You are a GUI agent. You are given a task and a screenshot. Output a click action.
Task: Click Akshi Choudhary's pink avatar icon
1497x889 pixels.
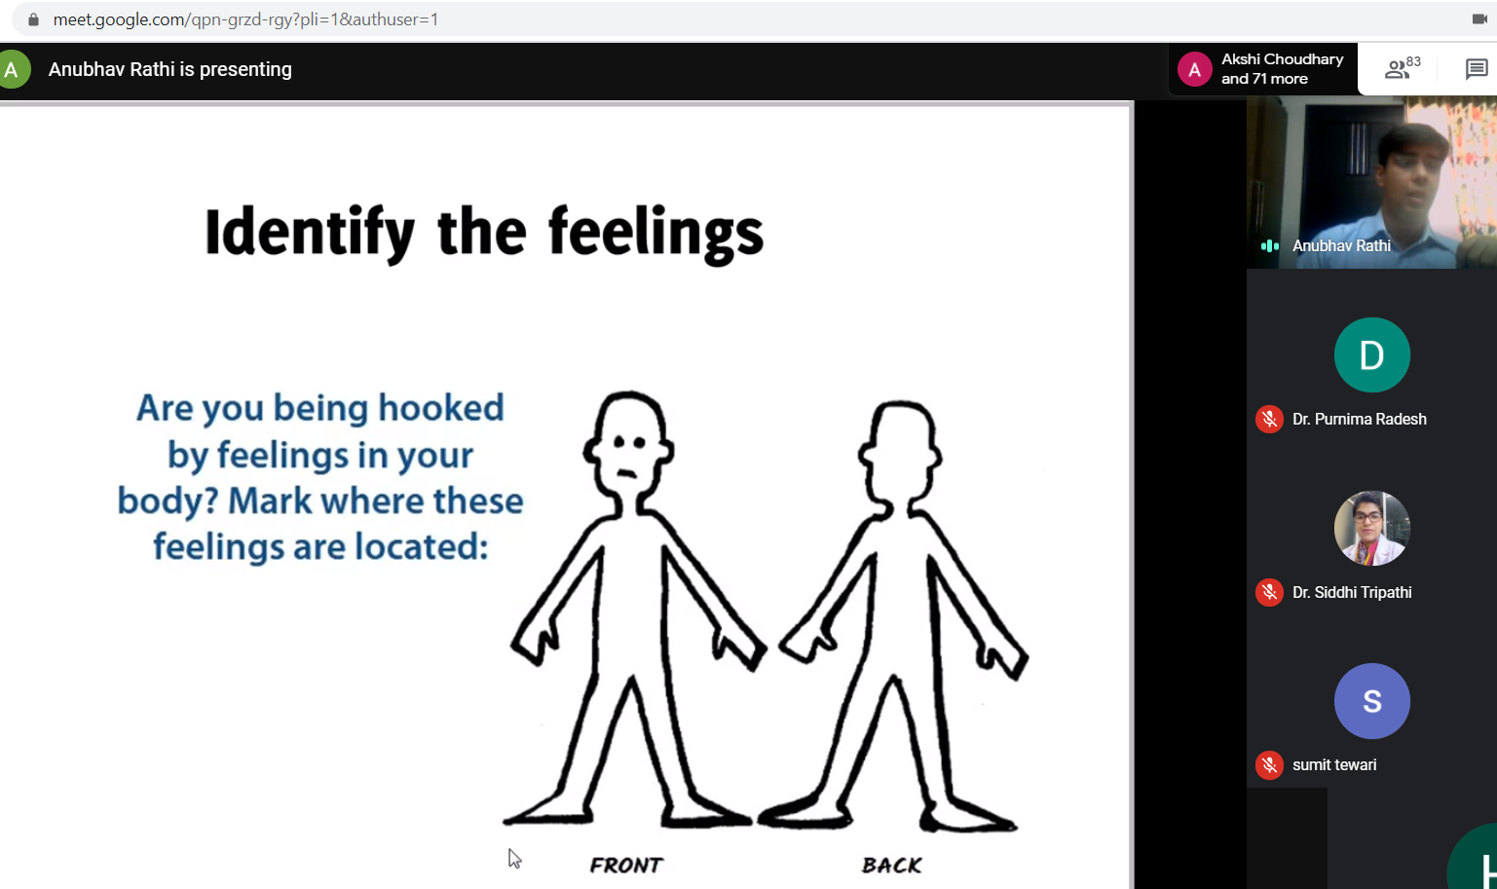pyautogui.click(x=1194, y=70)
